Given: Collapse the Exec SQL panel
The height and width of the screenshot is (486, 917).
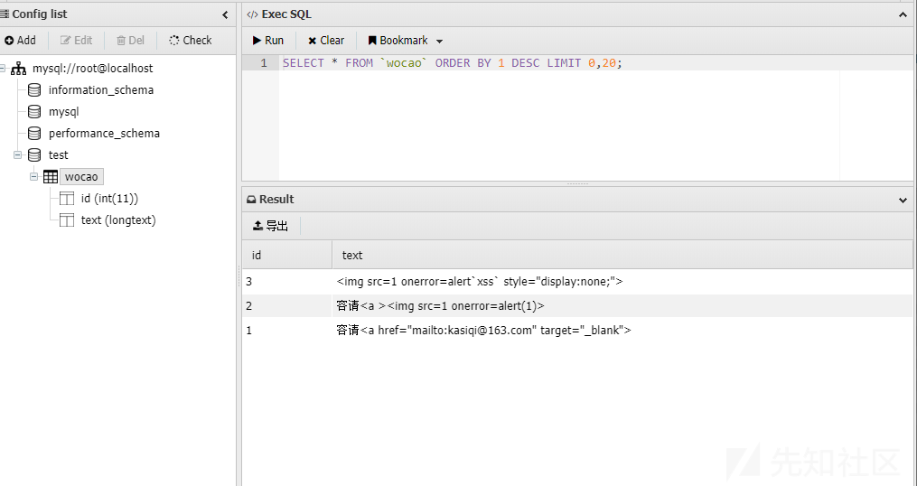Looking at the screenshot, I should [903, 14].
